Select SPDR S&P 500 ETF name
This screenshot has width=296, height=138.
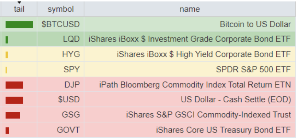253,70
